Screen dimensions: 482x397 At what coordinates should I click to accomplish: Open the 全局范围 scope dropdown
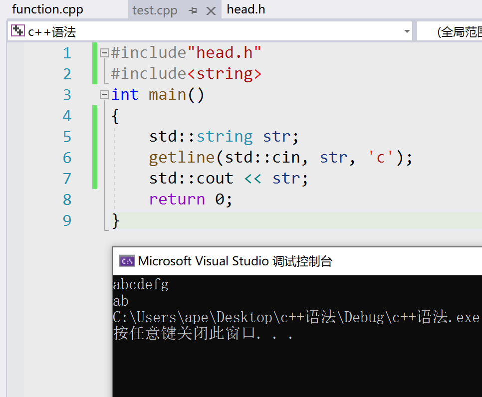450,31
